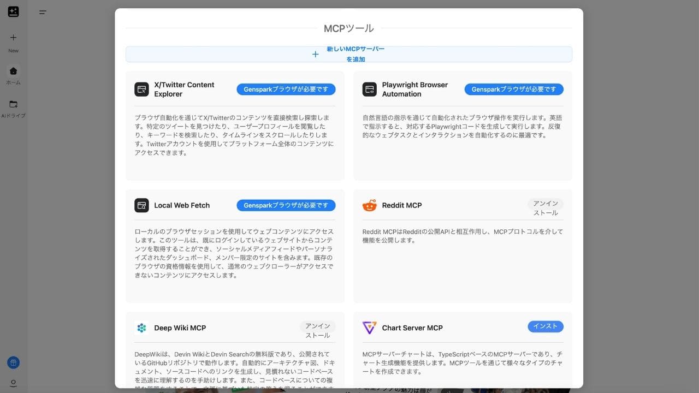Open the user profile icon
This screenshot has height=393, width=699.
pyautogui.click(x=14, y=383)
